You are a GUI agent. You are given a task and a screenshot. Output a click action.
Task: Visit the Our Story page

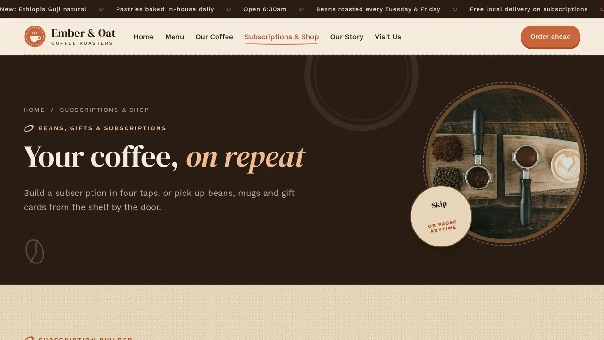click(347, 37)
